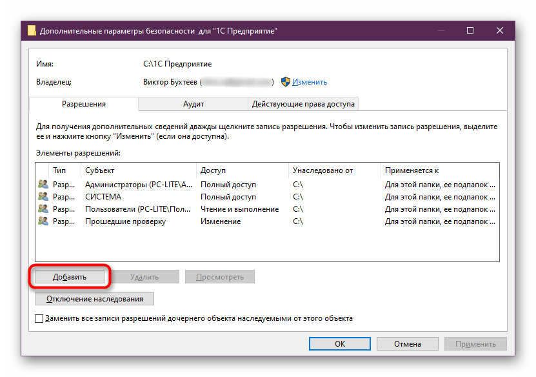Select the СИСТЕМА entry

(x=103, y=197)
